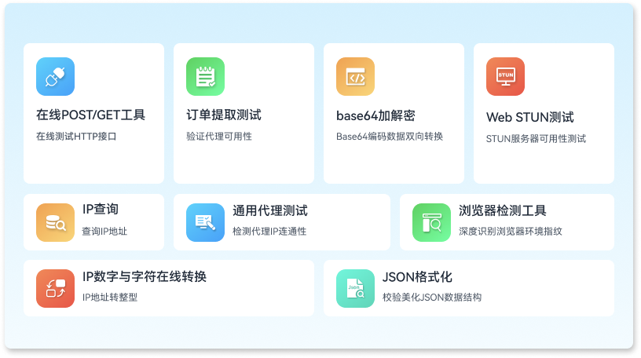641x358 pixels.
Task: Click the blue 通用代理测试 icon
Action: click(205, 222)
